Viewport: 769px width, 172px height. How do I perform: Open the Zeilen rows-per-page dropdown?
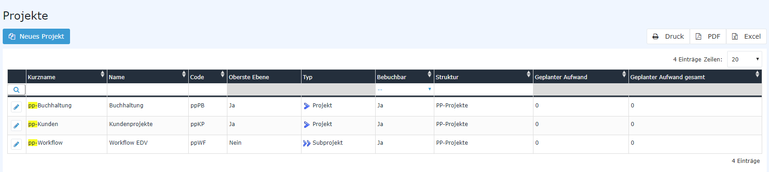pos(744,59)
